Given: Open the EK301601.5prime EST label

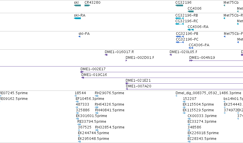Looking at the screenshot, I should pos(91,116).
